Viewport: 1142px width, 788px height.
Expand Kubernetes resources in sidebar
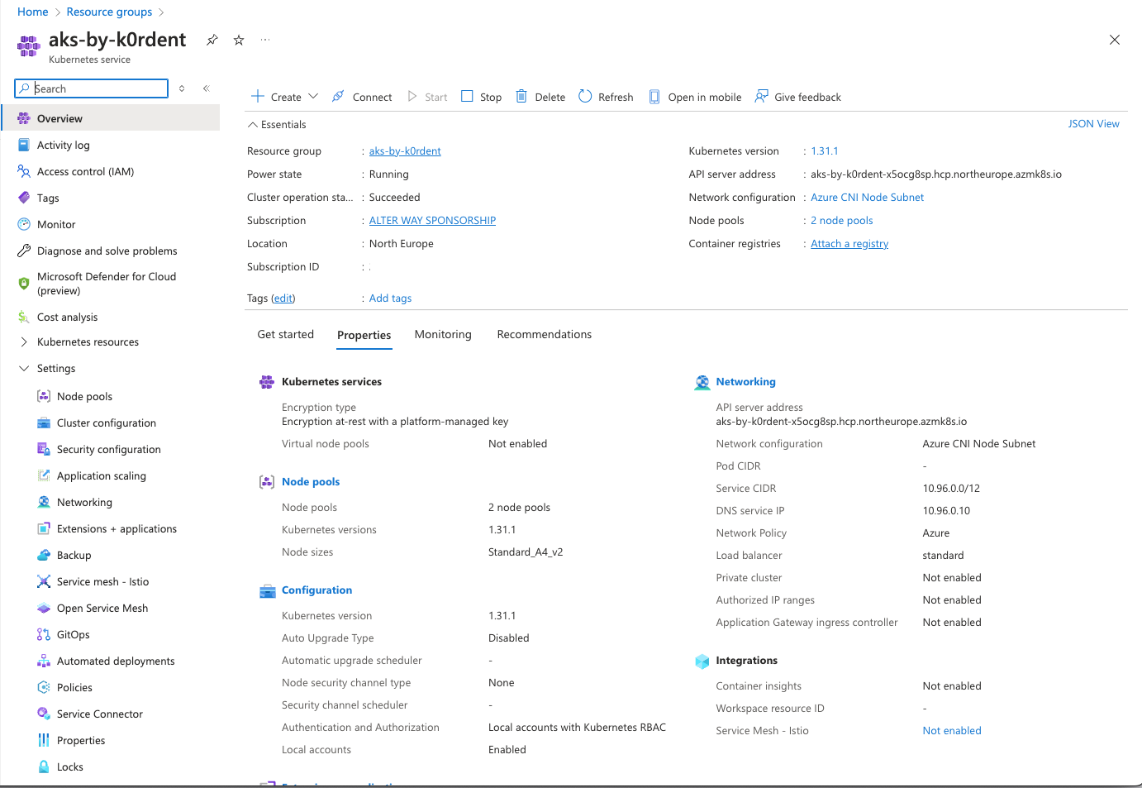[24, 342]
